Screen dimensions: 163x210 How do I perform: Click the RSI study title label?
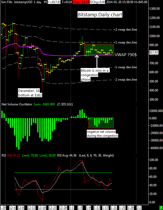pos(4,155)
